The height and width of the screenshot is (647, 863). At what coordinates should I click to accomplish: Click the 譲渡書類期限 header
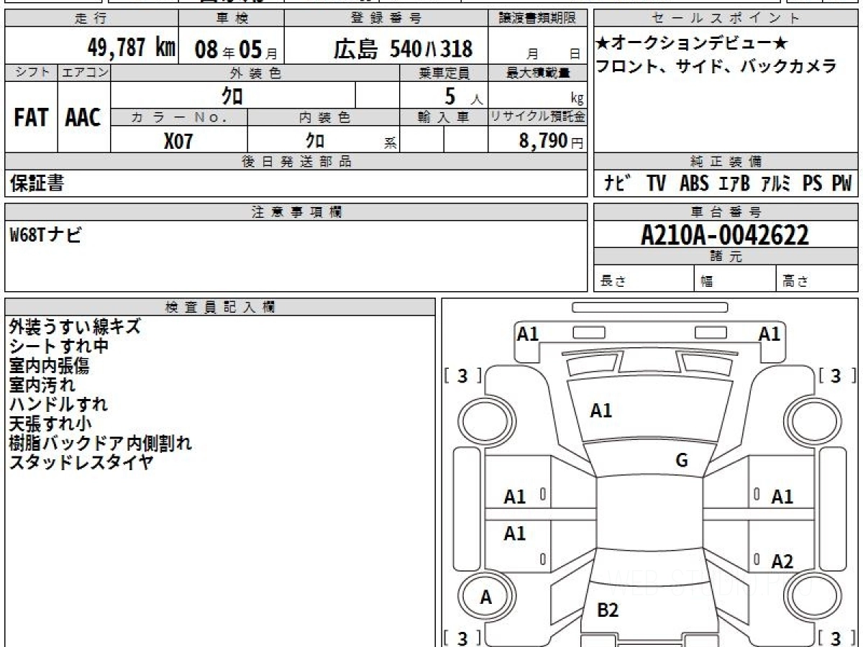(x=538, y=19)
